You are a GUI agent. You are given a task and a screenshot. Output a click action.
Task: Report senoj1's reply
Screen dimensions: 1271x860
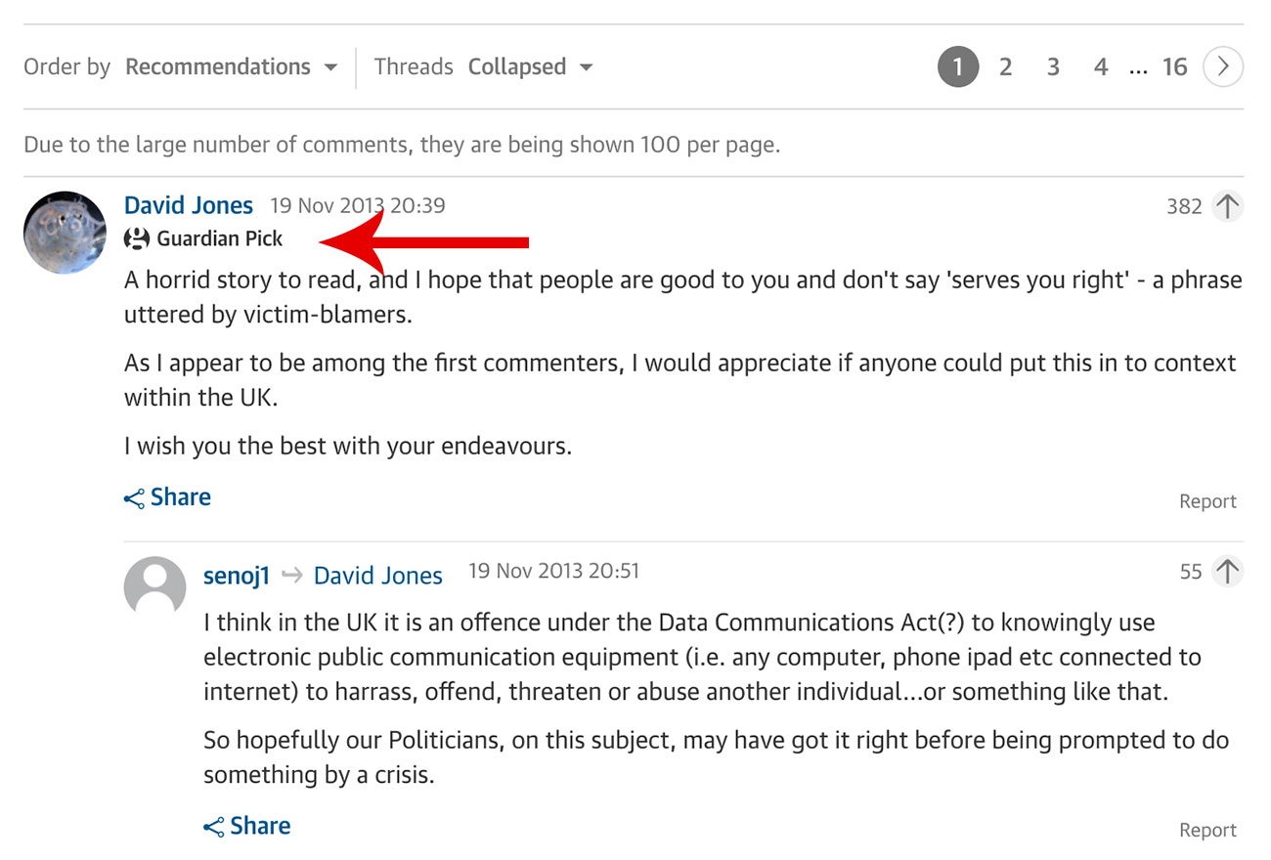(x=1207, y=830)
